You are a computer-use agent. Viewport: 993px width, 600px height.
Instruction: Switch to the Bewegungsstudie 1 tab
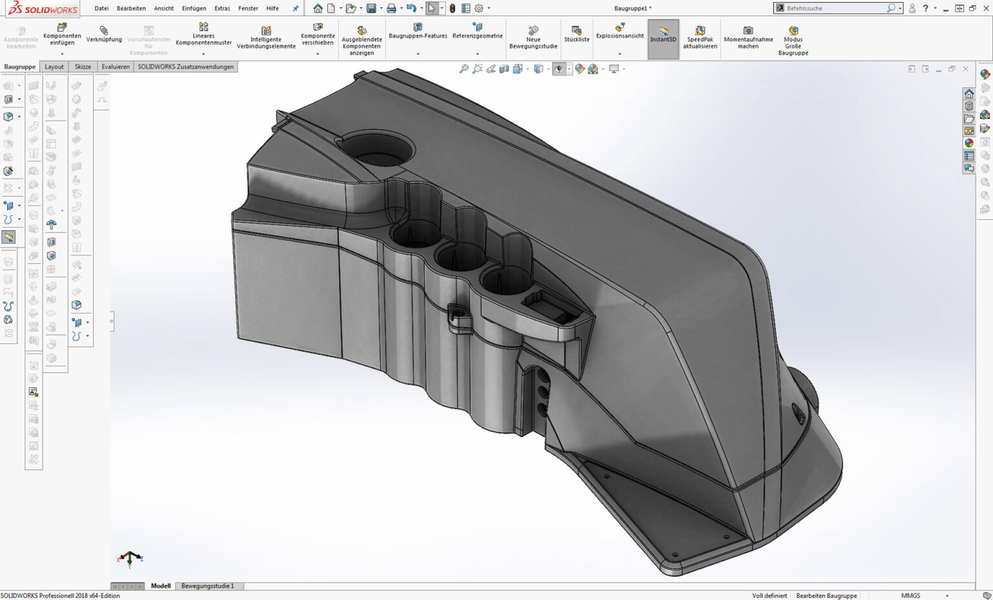(x=206, y=586)
